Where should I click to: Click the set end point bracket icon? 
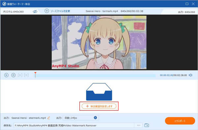pyautogui.click(x=26, y=75)
